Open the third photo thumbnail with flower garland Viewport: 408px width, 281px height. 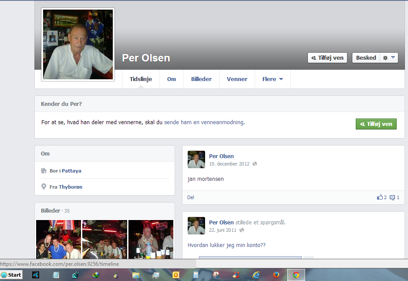(151, 239)
